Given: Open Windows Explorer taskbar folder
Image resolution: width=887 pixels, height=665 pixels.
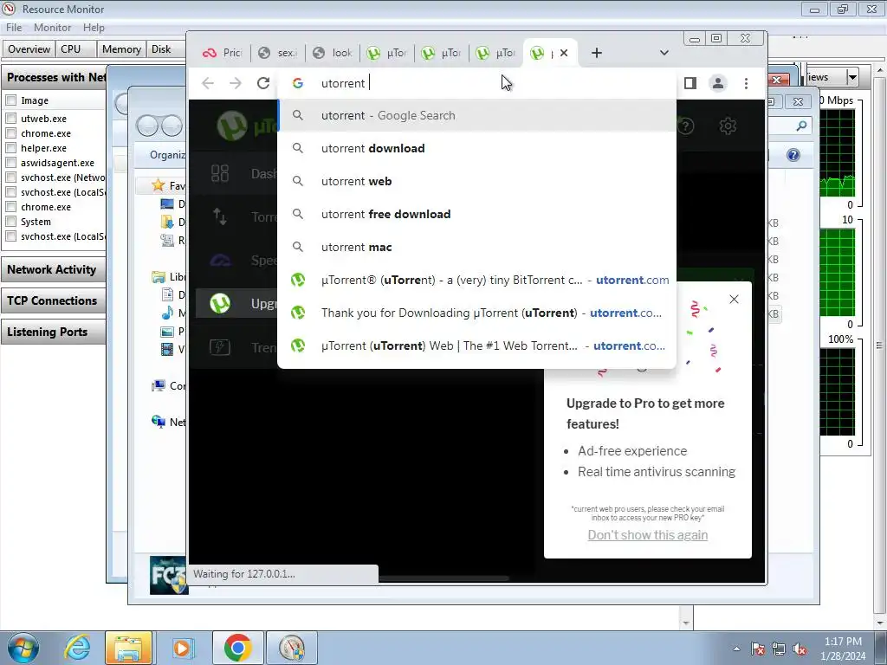Looking at the screenshot, I should pyautogui.click(x=128, y=648).
